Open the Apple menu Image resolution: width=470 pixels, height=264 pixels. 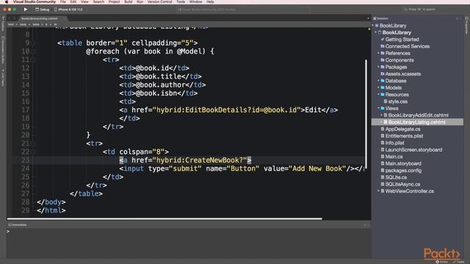[7, 1]
